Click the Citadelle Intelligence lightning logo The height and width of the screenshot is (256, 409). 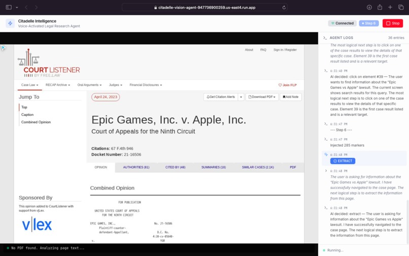[x=10, y=23]
